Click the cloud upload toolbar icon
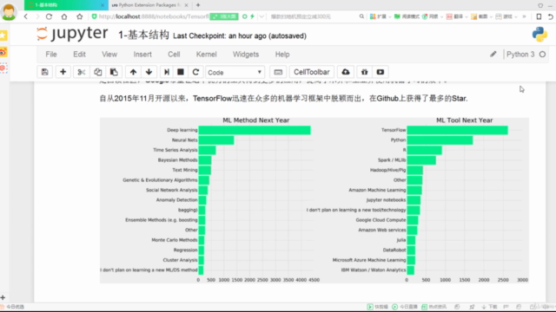This screenshot has height=312, width=556. [x=346, y=72]
